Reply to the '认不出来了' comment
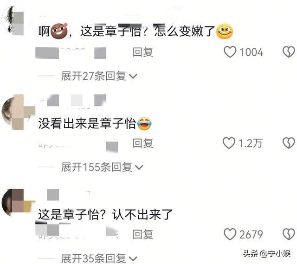This screenshot has height=264, width=297. coord(143,234)
